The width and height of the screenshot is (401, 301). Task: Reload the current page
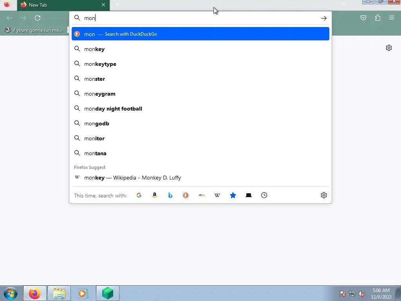38,18
